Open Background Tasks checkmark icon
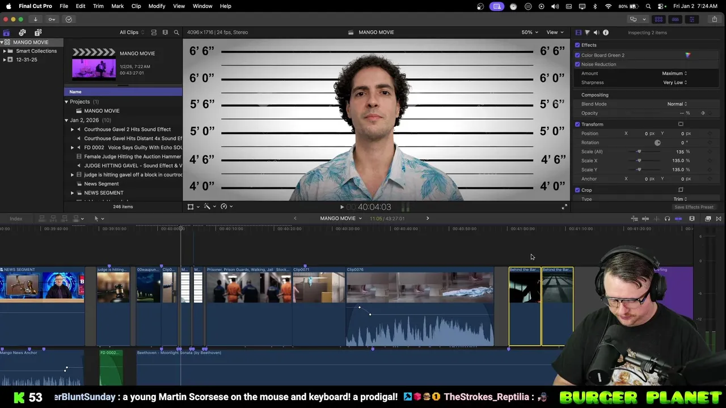The width and height of the screenshot is (726, 408). coord(69,19)
